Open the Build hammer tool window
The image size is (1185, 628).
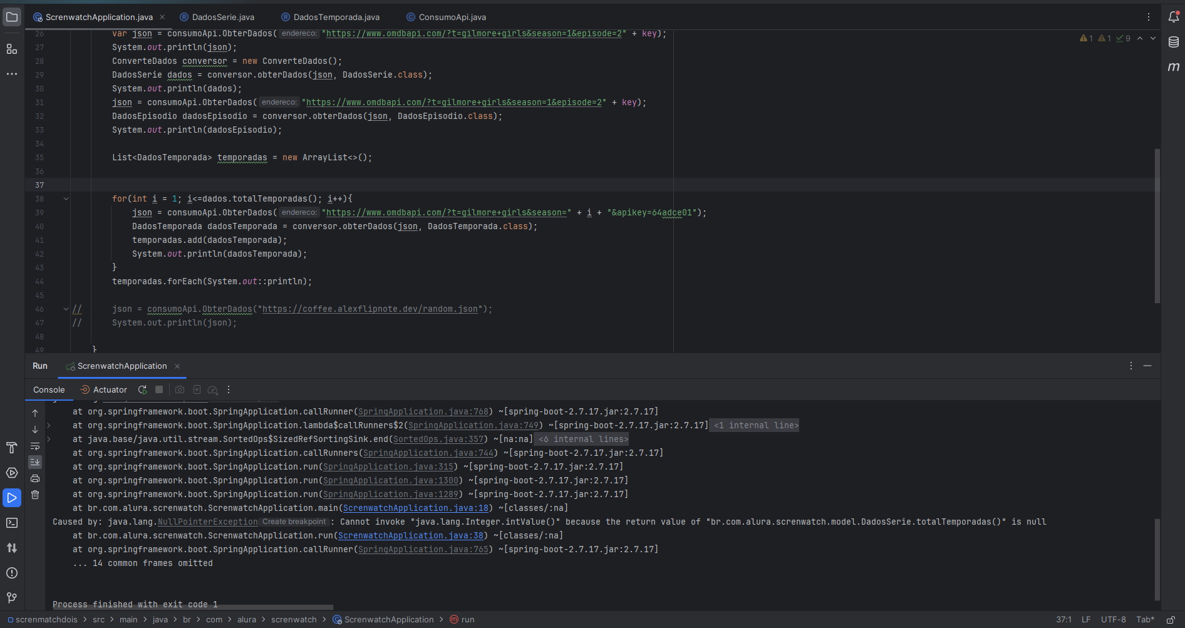[x=12, y=448]
